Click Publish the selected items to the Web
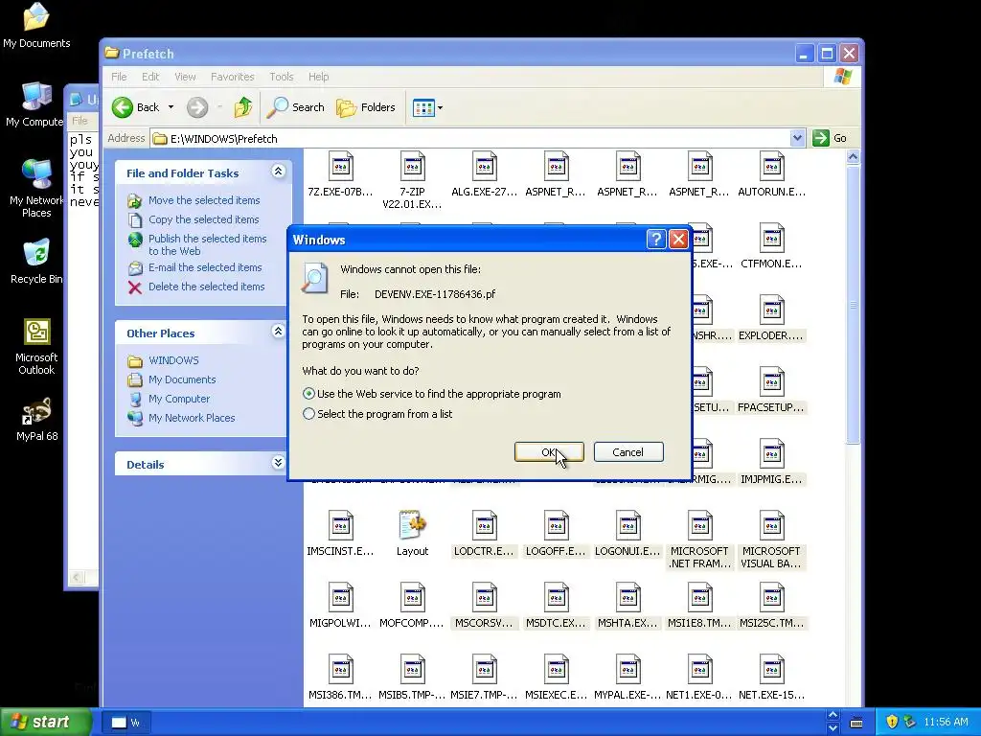The height and width of the screenshot is (736, 981). click(x=207, y=244)
